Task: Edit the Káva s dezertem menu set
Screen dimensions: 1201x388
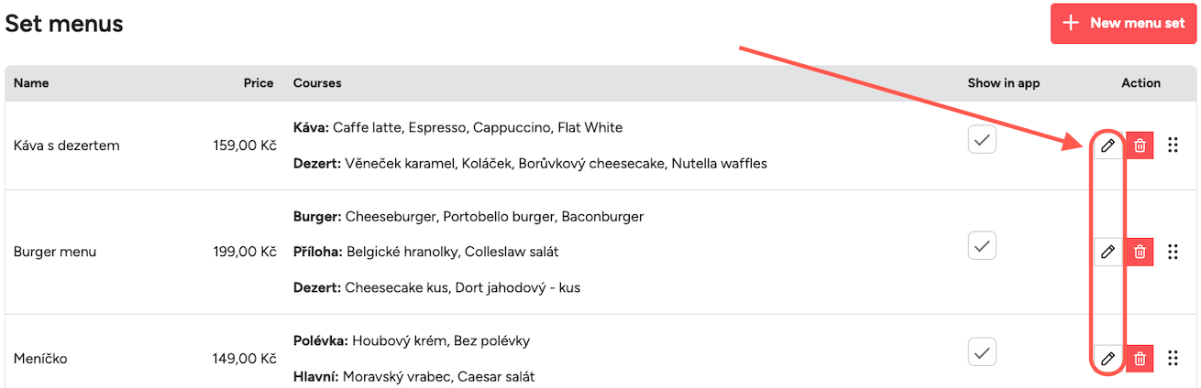Action: 1107,145
